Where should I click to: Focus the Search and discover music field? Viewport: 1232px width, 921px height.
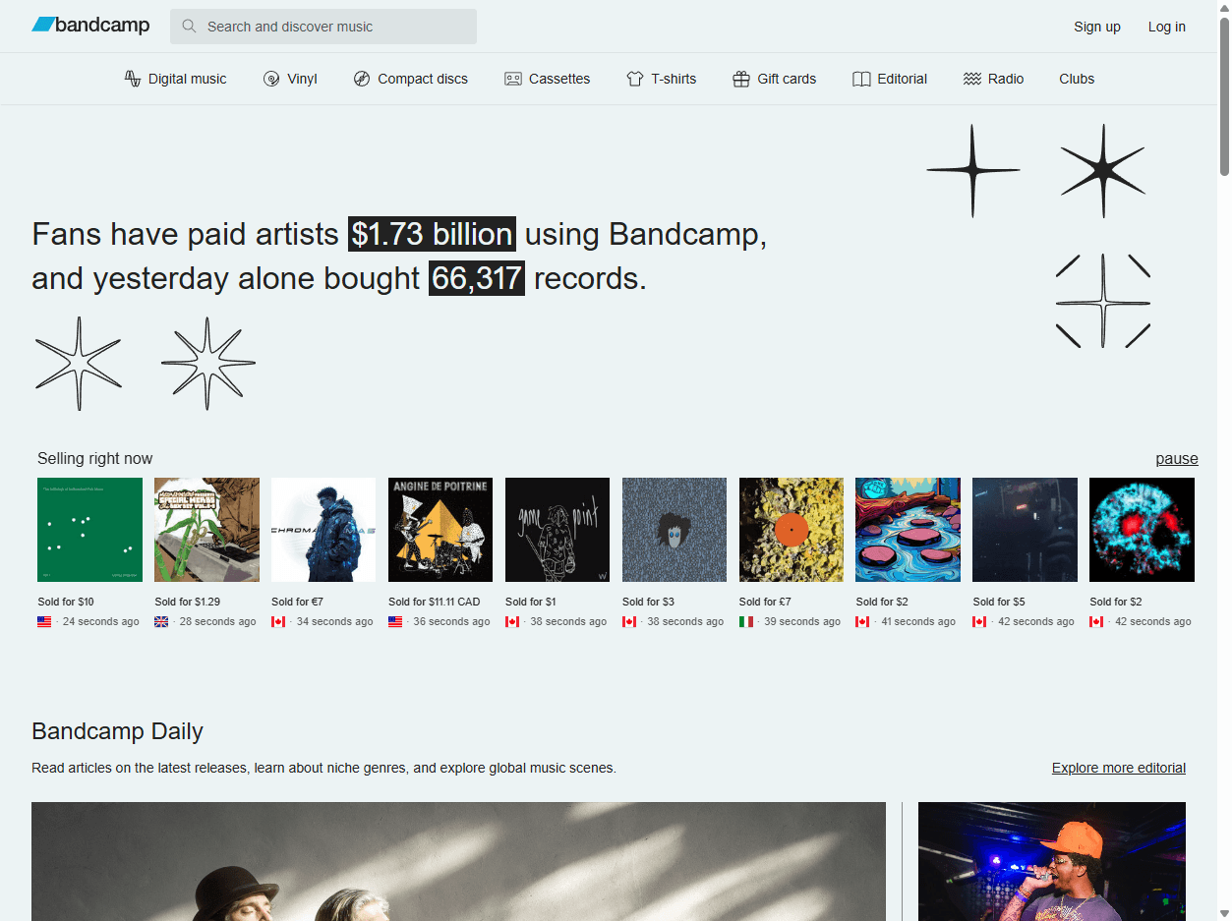click(323, 27)
